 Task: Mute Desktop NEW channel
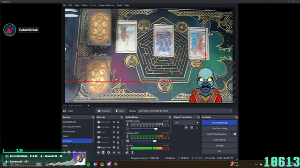(127, 141)
